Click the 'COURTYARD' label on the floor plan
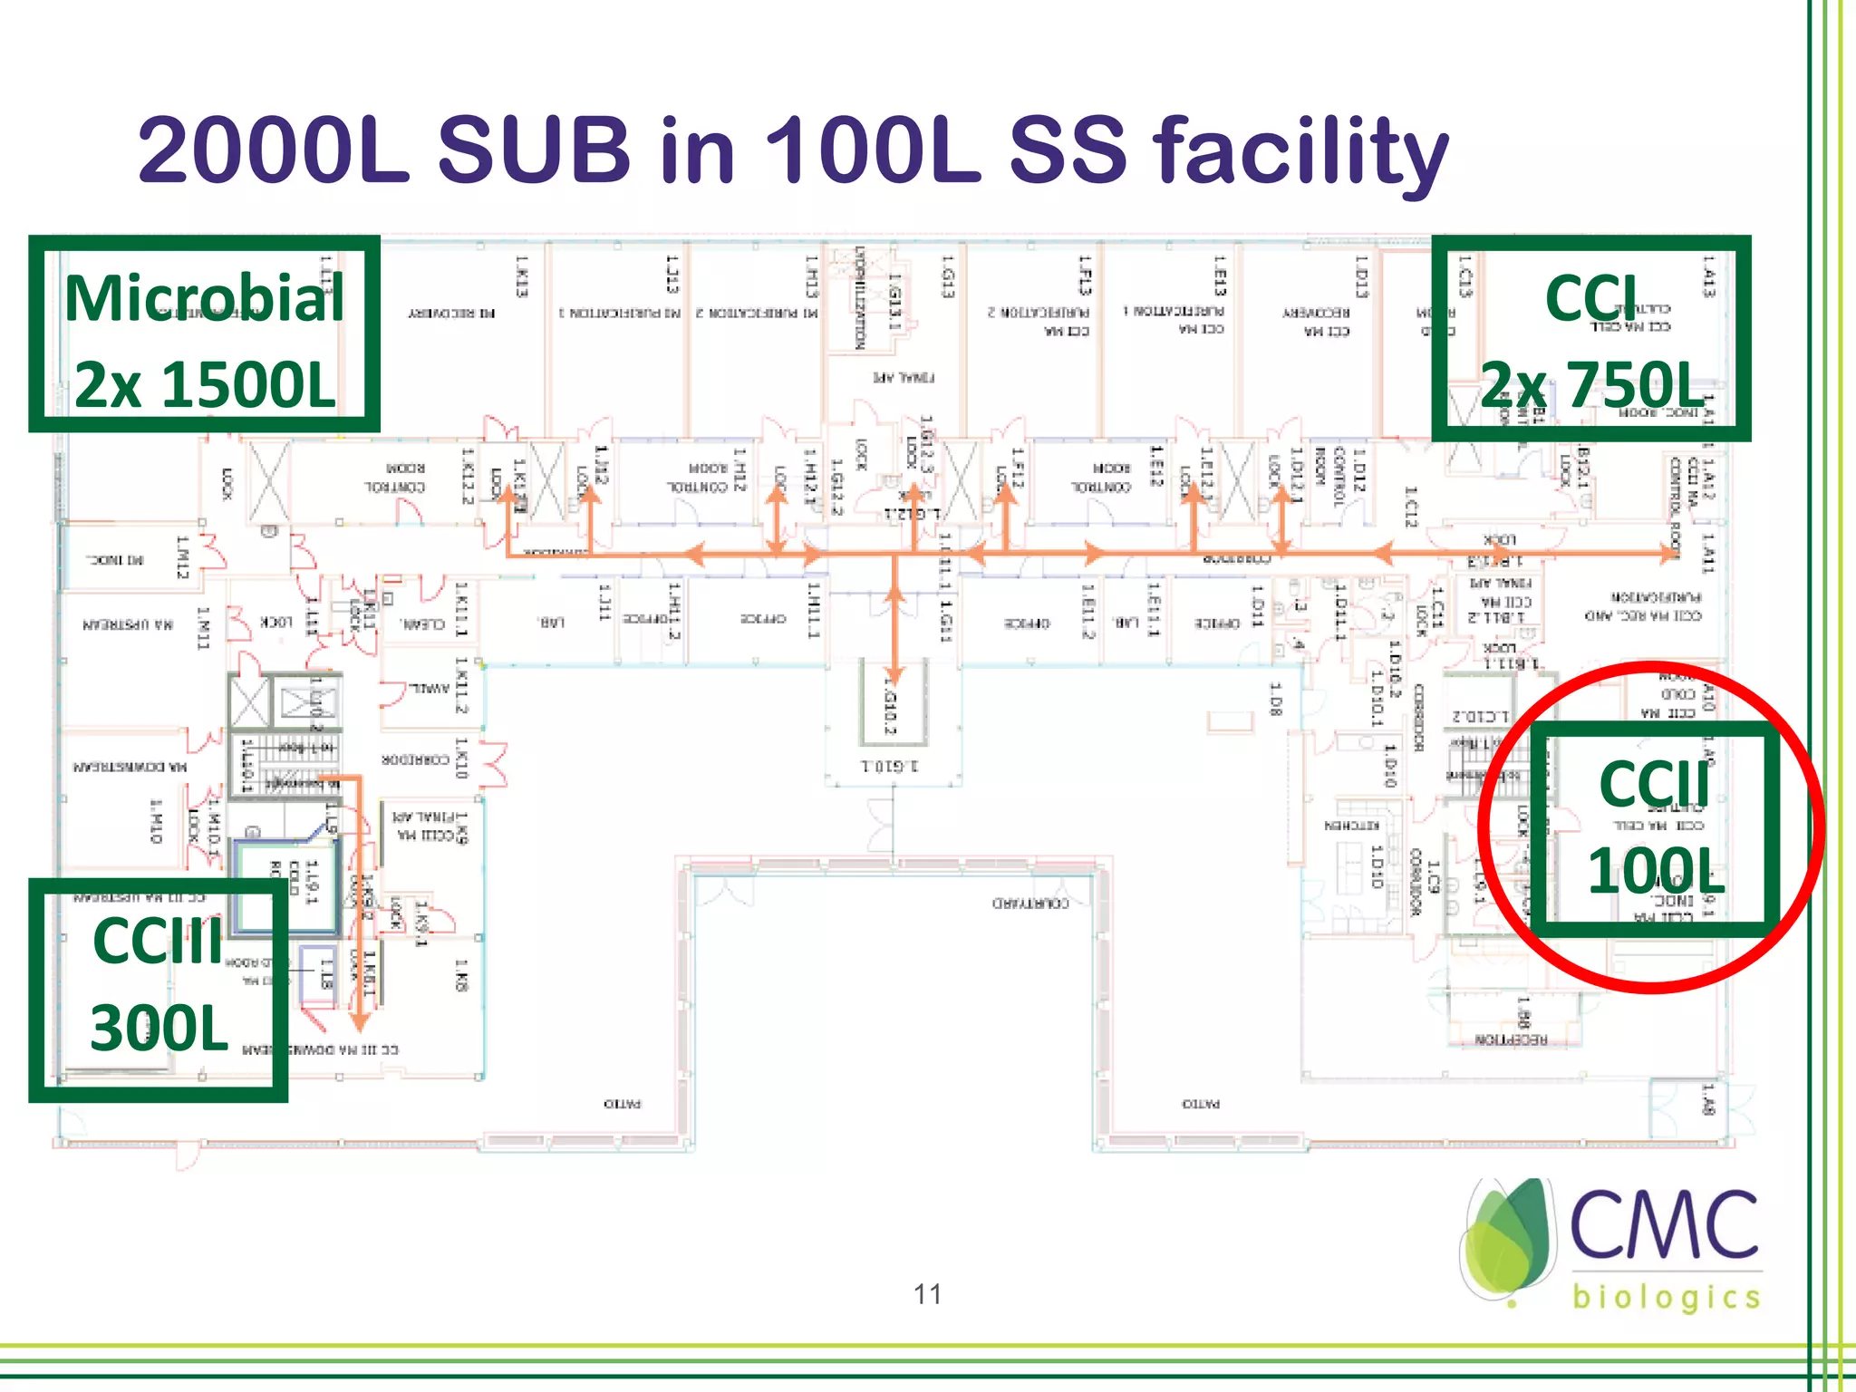Image resolution: width=1856 pixels, height=1392 pixels. click(1030, 904)
